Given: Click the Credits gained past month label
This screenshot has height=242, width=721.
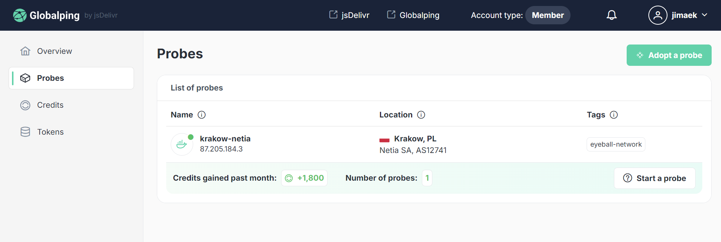Looking at the screenshot, I should coord(225,178).
